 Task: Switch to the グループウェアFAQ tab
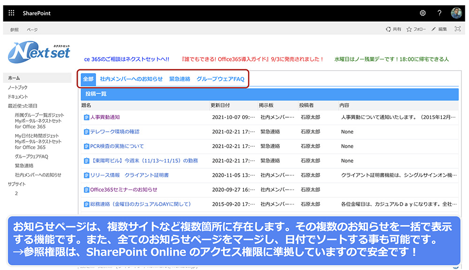point(220,79)
